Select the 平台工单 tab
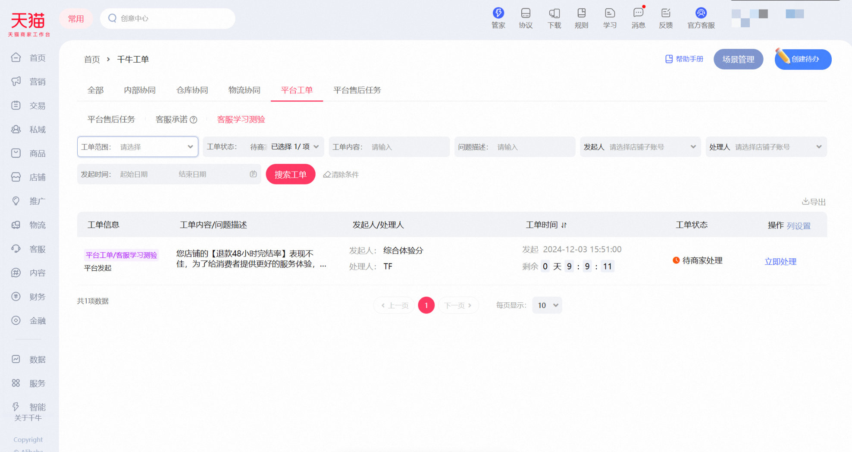 (297, 90)
